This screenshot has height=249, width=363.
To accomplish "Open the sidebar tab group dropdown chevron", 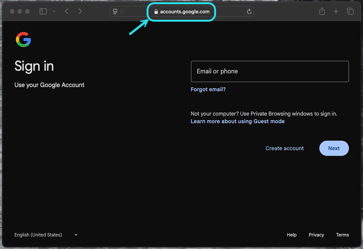I will click(x=54, y=11).
